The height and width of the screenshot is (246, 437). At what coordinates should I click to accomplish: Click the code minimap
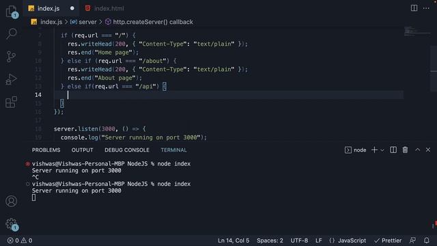(x=417, y=31)
